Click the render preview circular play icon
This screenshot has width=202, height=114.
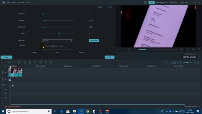(x=166, y=63)
